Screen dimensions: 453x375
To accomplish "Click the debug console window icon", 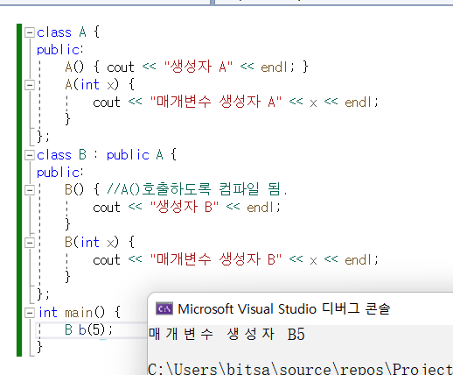I will tap(164, 308).
